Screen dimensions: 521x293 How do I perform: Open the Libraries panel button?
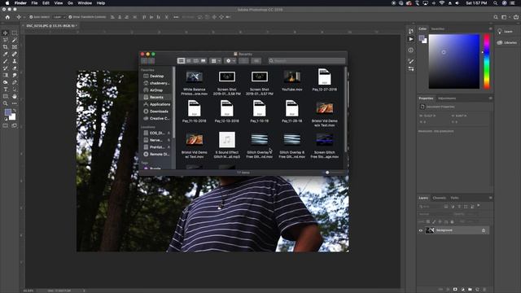[x=506, y=42]
